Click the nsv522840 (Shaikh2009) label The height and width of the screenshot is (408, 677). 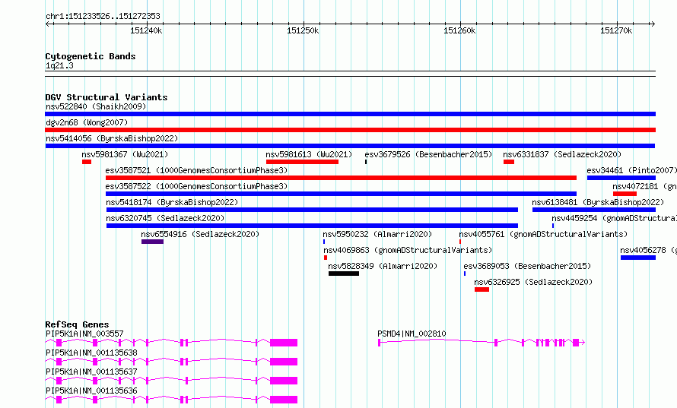[96, 106]
